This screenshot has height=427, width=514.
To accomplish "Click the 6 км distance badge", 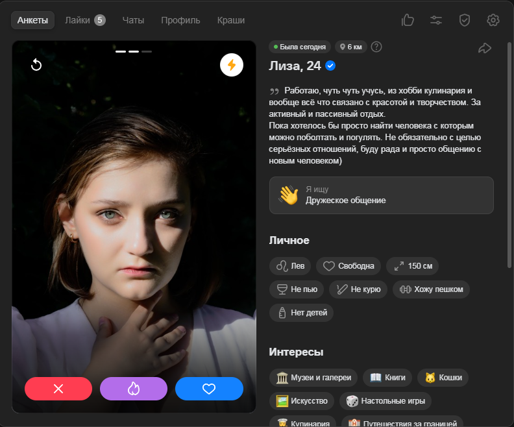I will (x=350, y=47).
